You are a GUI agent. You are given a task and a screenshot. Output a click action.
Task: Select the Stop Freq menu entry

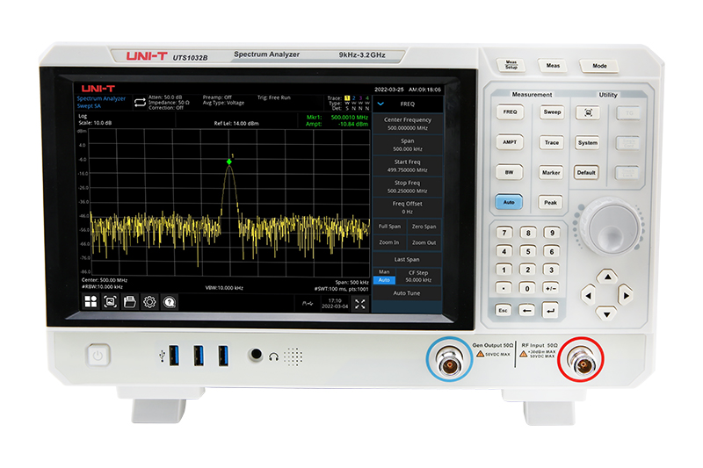click(x=407, y=186)
